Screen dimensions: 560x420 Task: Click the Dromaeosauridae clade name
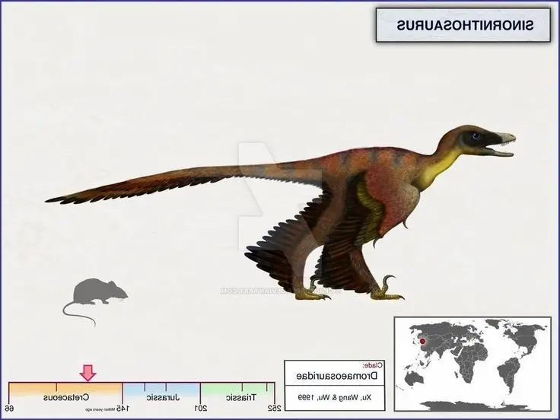pos(334,376)
